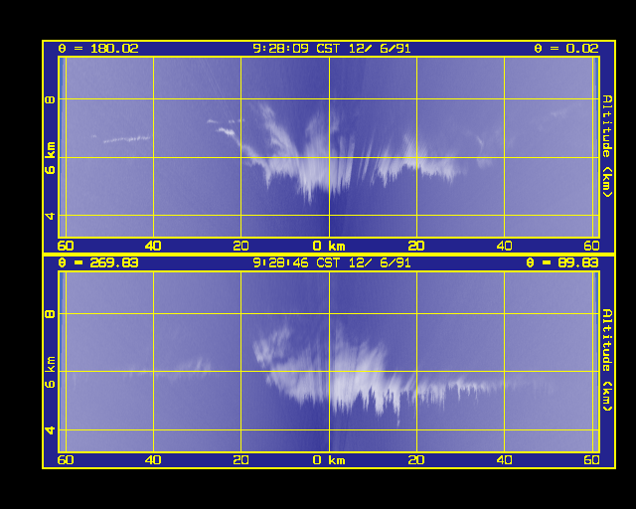Click the "θ = 269.83" angle label

(x=98, y=263)
